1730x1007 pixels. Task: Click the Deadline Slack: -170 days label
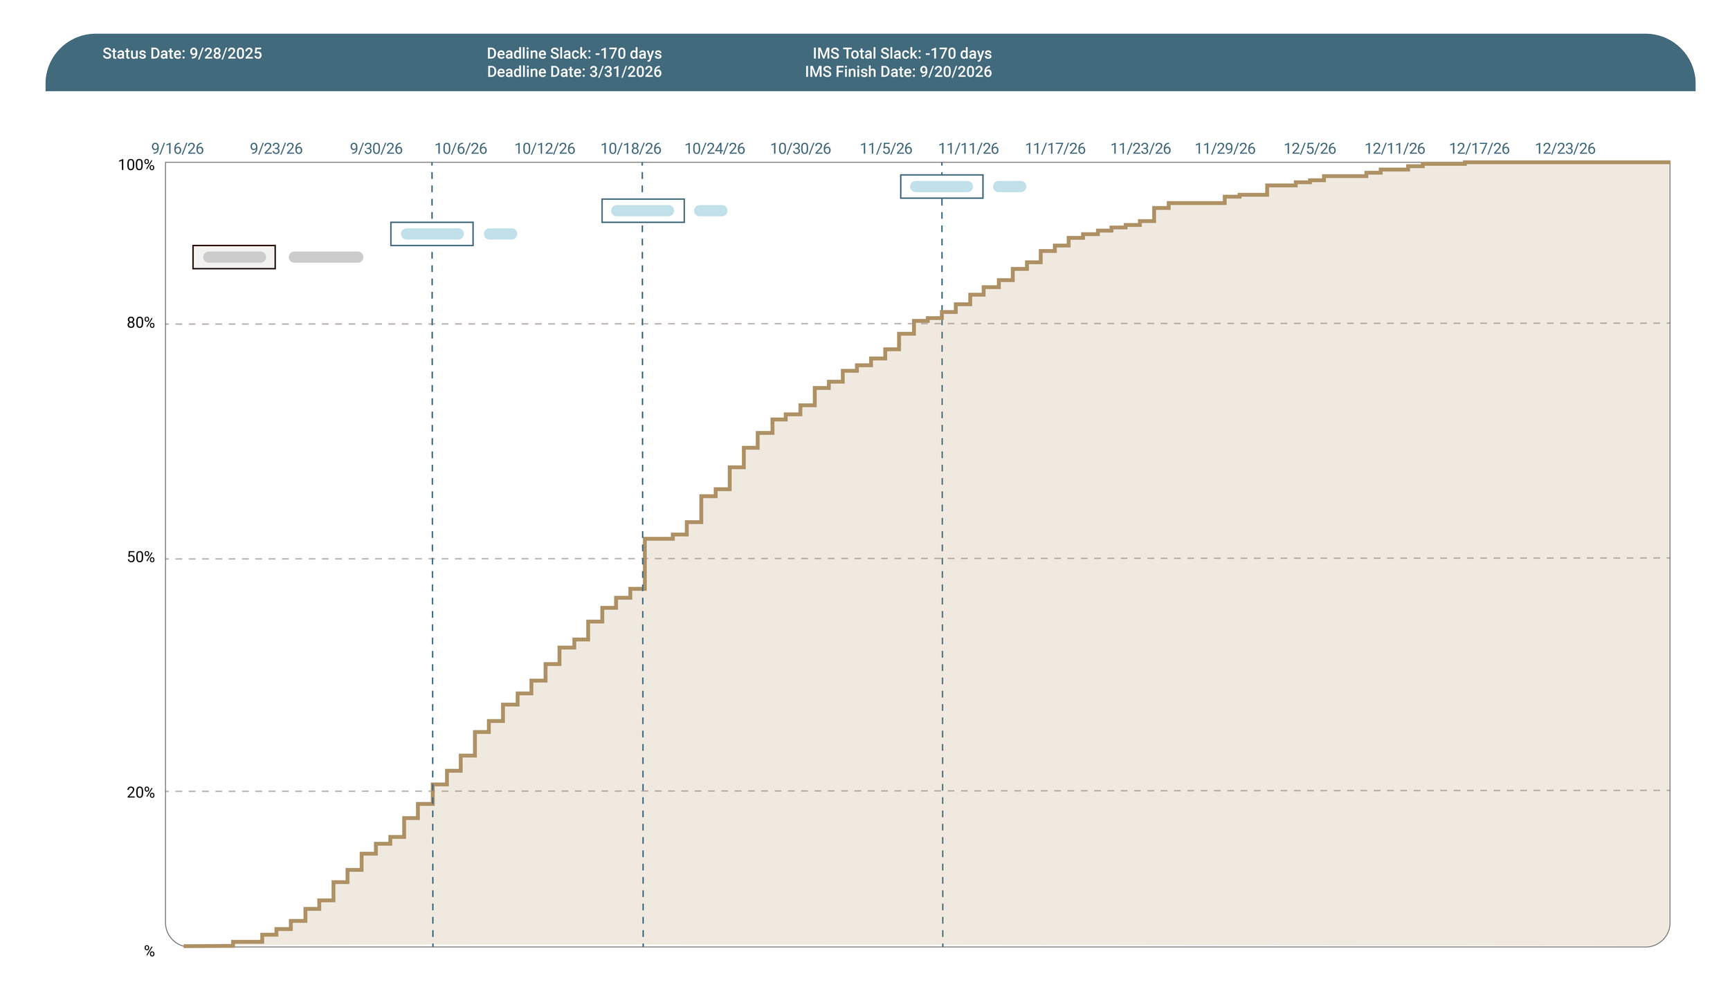pos(573,53)
